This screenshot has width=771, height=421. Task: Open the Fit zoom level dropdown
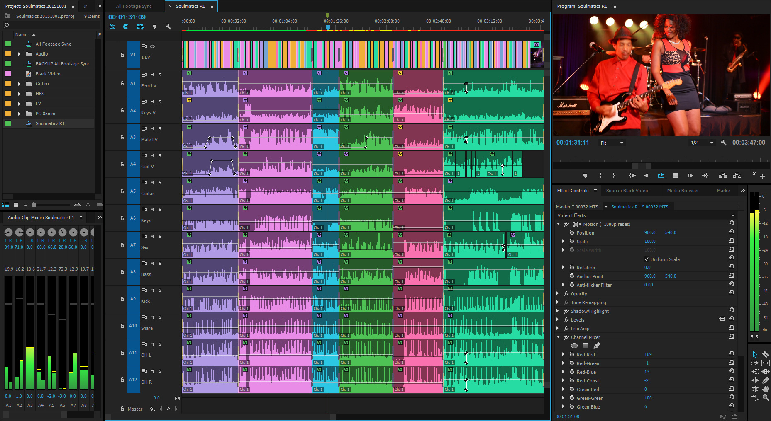(612, 143)
